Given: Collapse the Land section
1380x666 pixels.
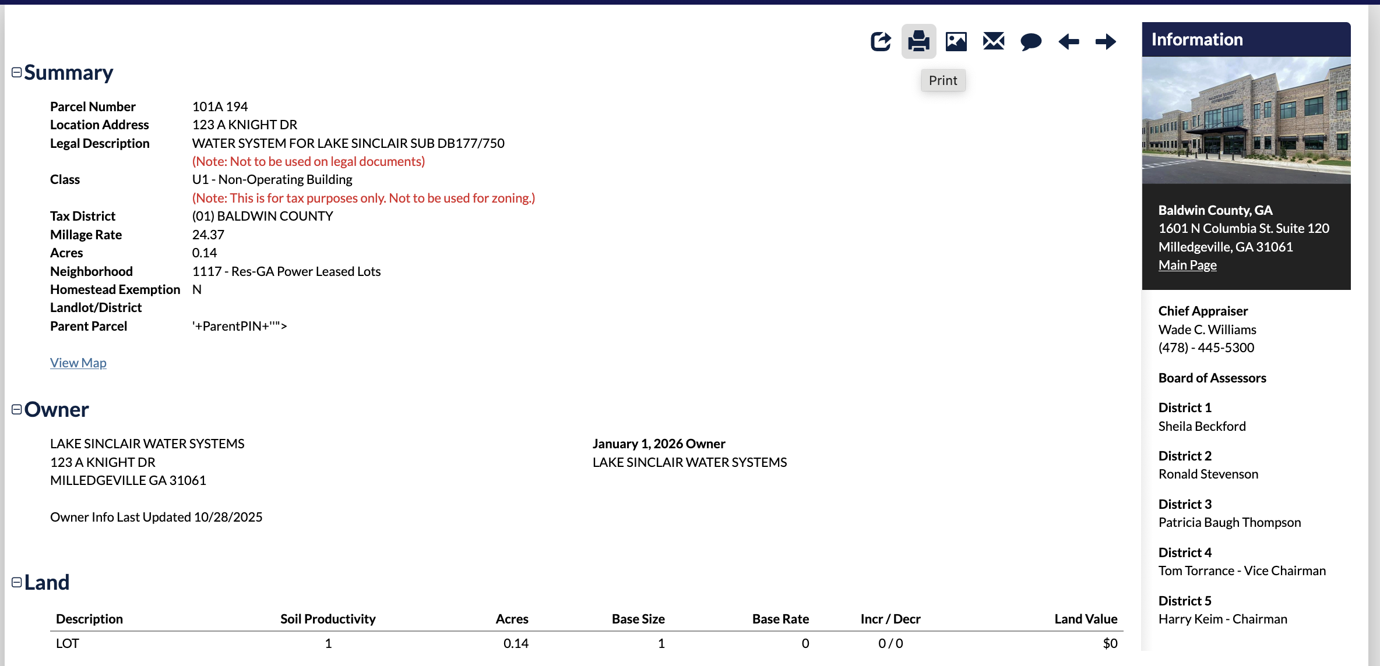Looking at the screenshot, I should coord(17,582).
